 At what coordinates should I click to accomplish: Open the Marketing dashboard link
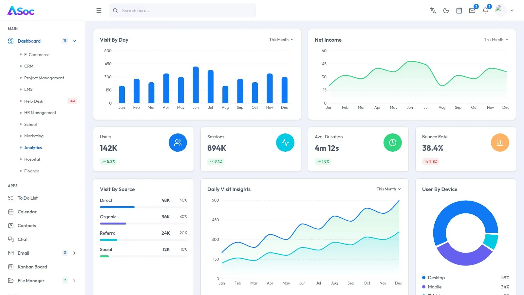[34, 136]
